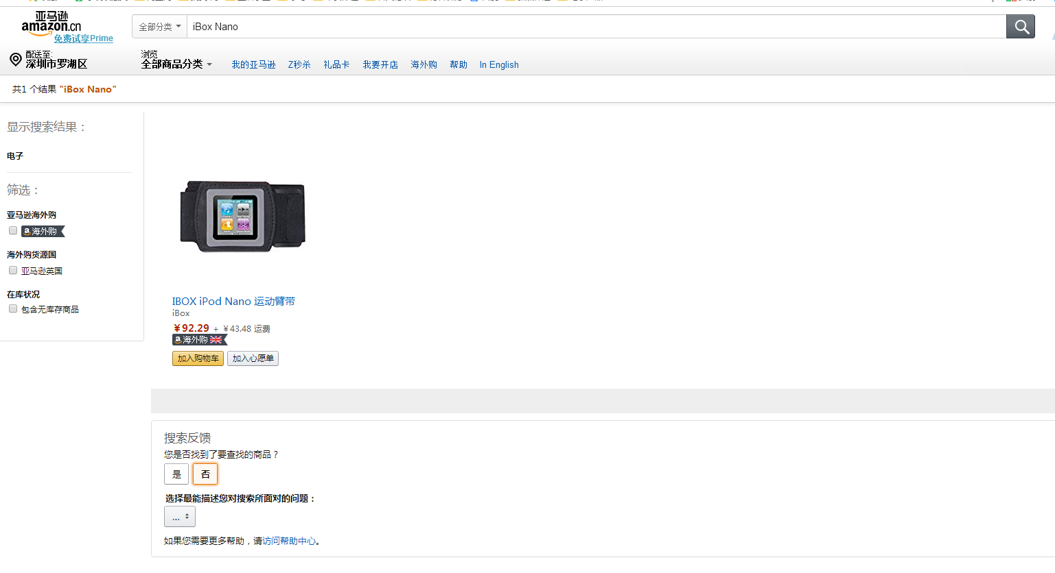Image resolution: width=1055 pixels, height=573 pixels.
Task: Click the 亚马逊海外购 filter heading
Action: (x=32, y=215)
